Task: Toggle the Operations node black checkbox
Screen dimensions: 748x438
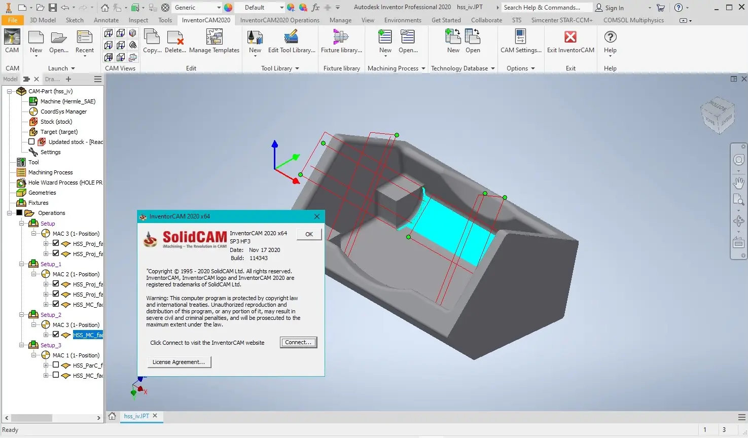Action: click(x=19, y=213)
